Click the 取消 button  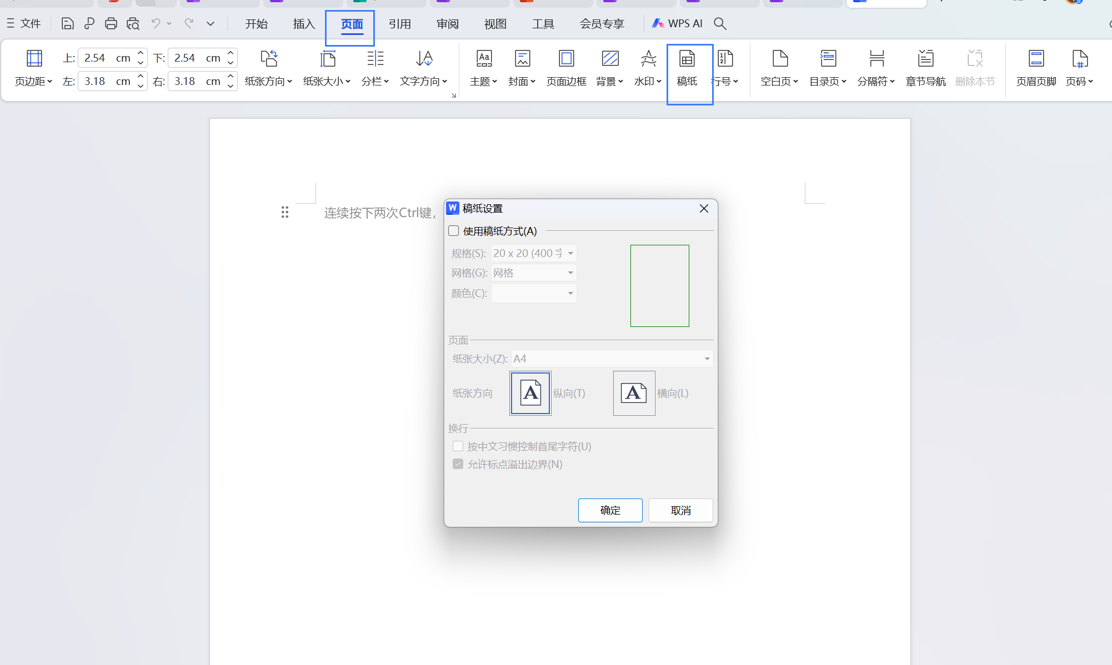click(680, 510)
